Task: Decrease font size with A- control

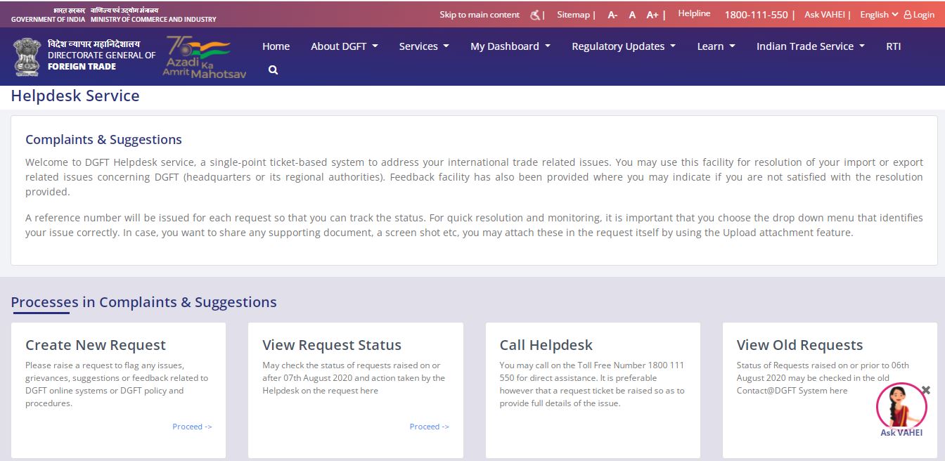Action: 612,14
